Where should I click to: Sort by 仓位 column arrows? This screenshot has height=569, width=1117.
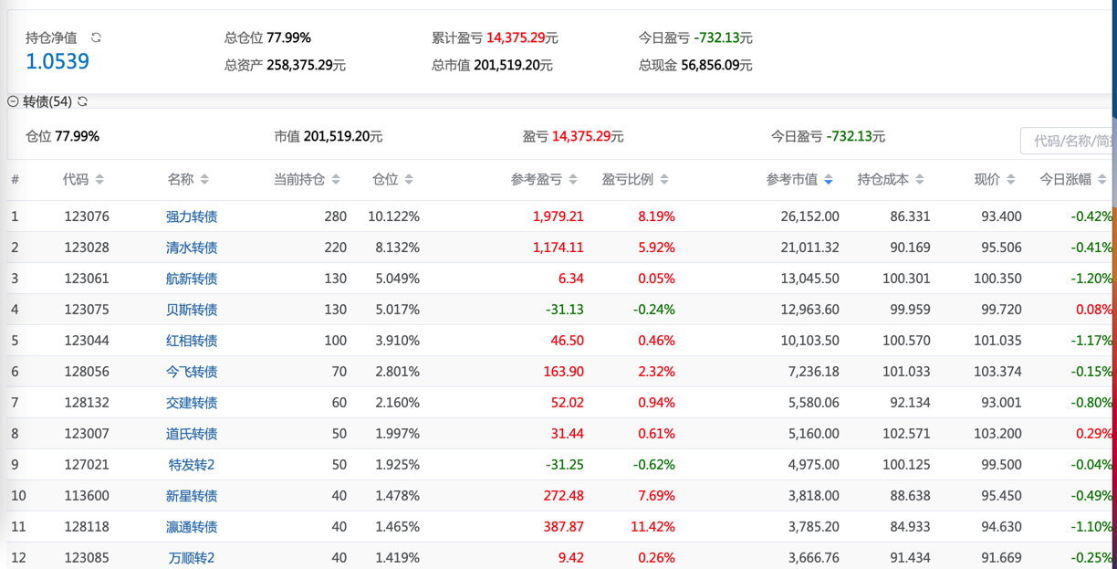[409, 180]
